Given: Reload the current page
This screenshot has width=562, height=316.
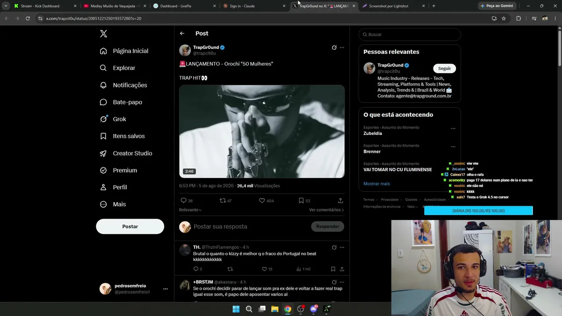Looking at the screenshot, I should [x=28, y=18].
